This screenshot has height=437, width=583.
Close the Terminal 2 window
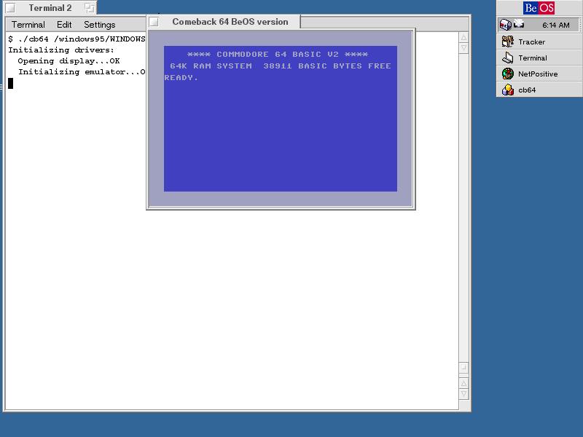pos(10,8)
